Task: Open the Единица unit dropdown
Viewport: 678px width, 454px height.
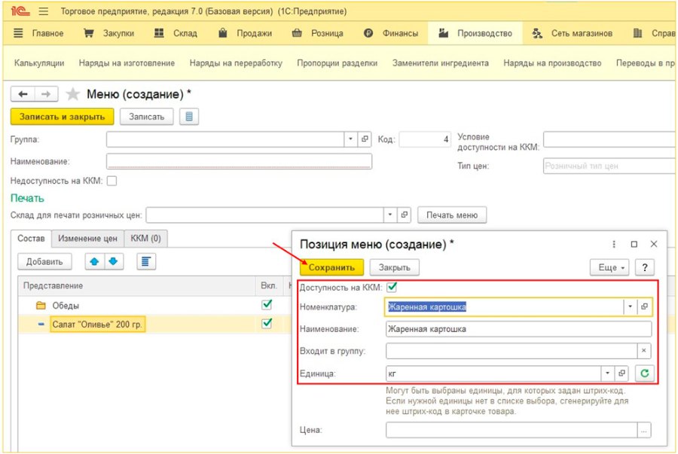Action: pyautogui.click(x=607, y=373)
